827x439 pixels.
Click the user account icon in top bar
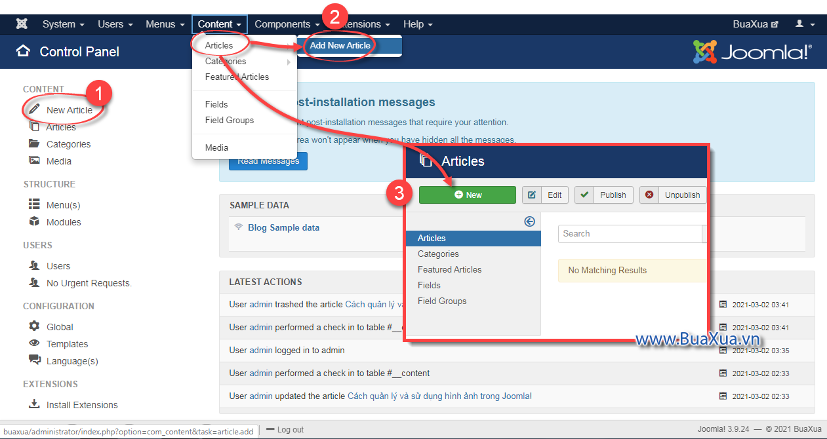click(x=799, y=24)
